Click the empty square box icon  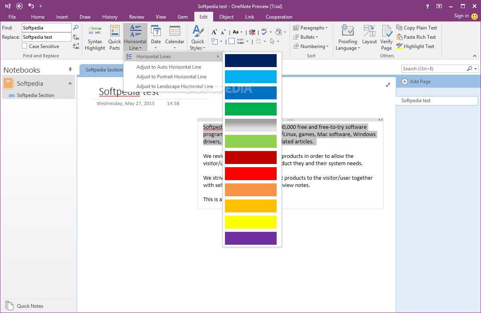(x=231, y=41)
